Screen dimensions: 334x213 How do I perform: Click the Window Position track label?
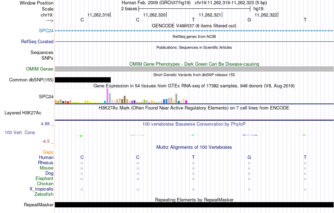(x=37, y=3)
